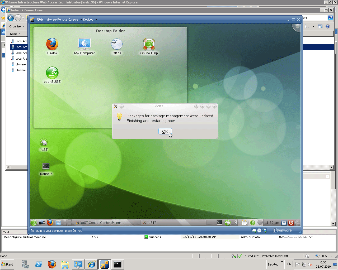Click the Trusted sites security zone indicator
This screenshot has height=270, width=338.
pyautogui.click(x=263, y=256)
